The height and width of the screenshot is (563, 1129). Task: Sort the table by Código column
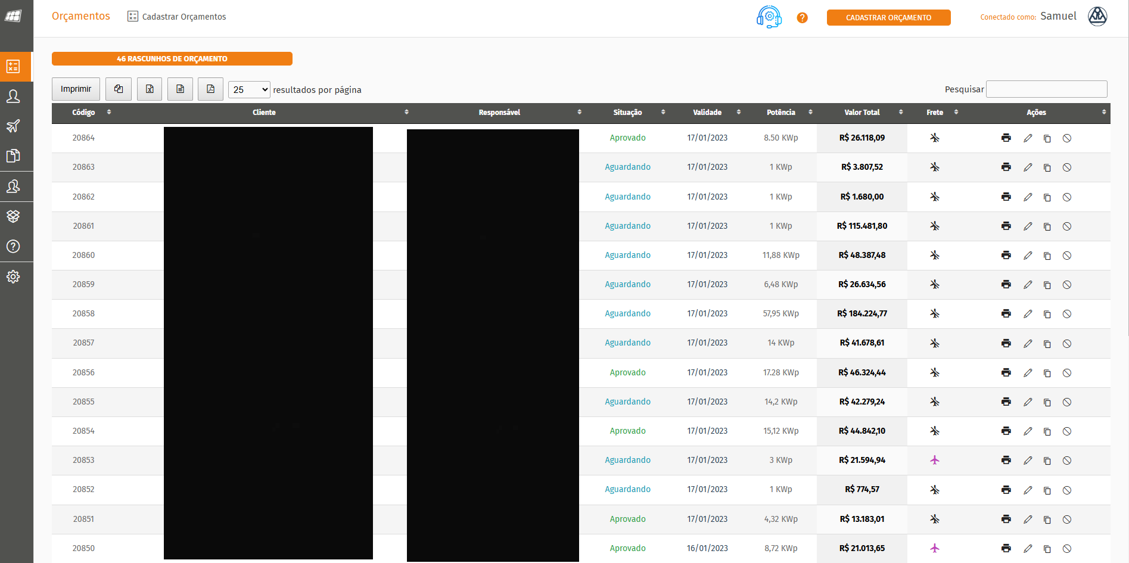[84, 113]
